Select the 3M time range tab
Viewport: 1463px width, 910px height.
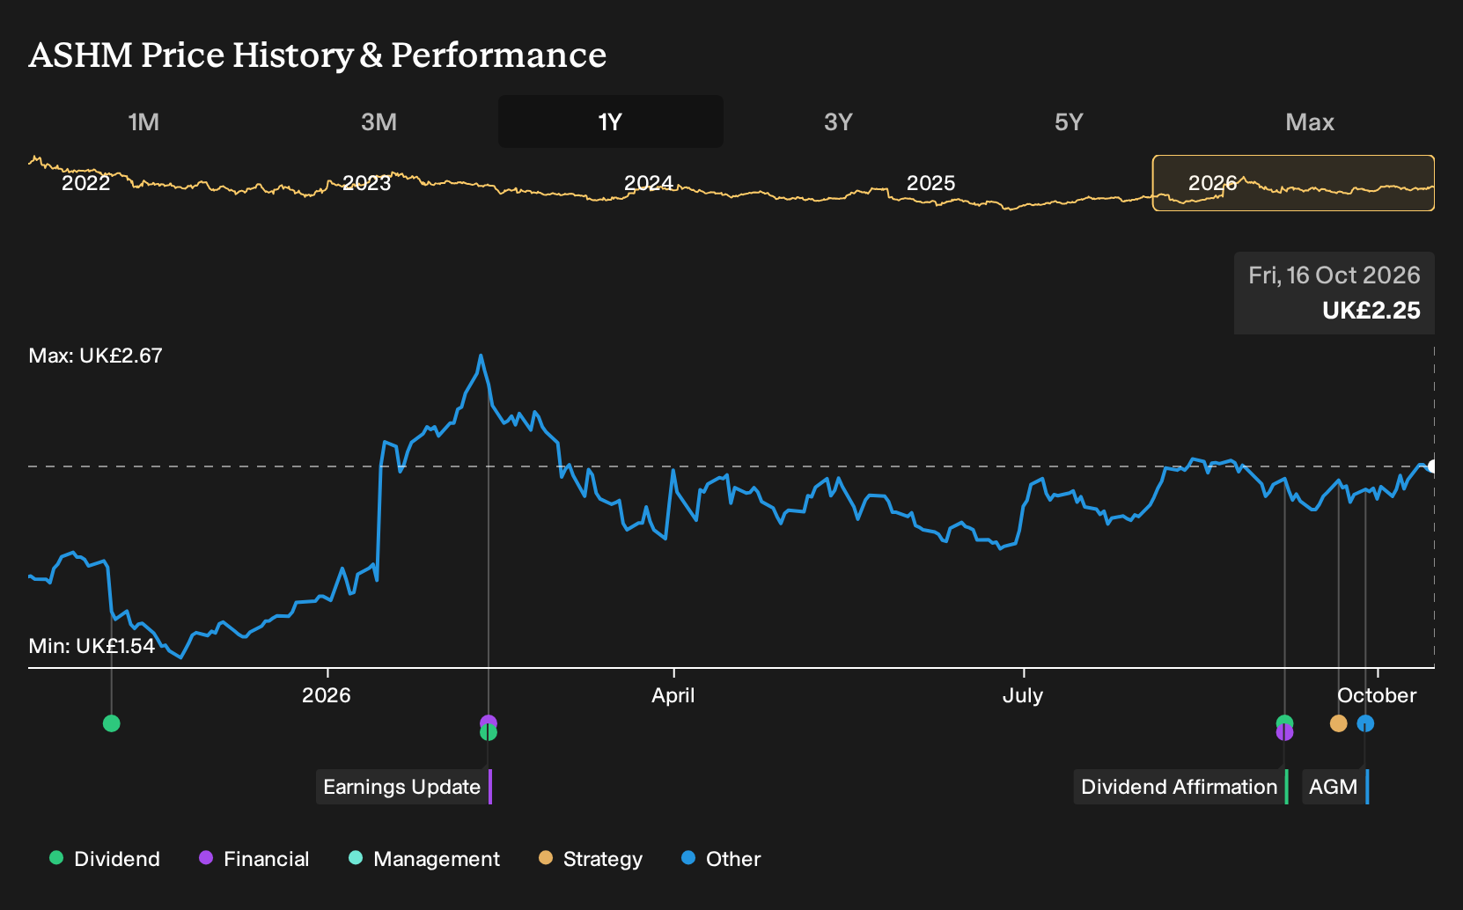pos(379,121)
